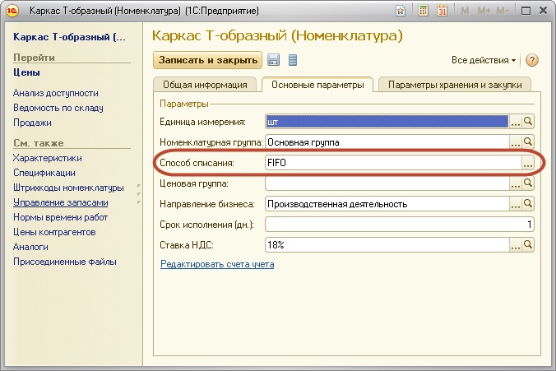Select Каркас Т-образный header in sidebar

[69, 37]
